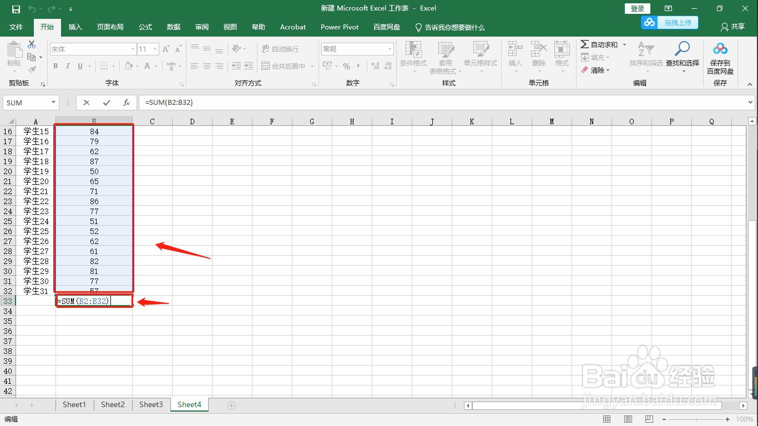Click the 查找和选择 button label
758x426 pixels.
click(683, 63)
